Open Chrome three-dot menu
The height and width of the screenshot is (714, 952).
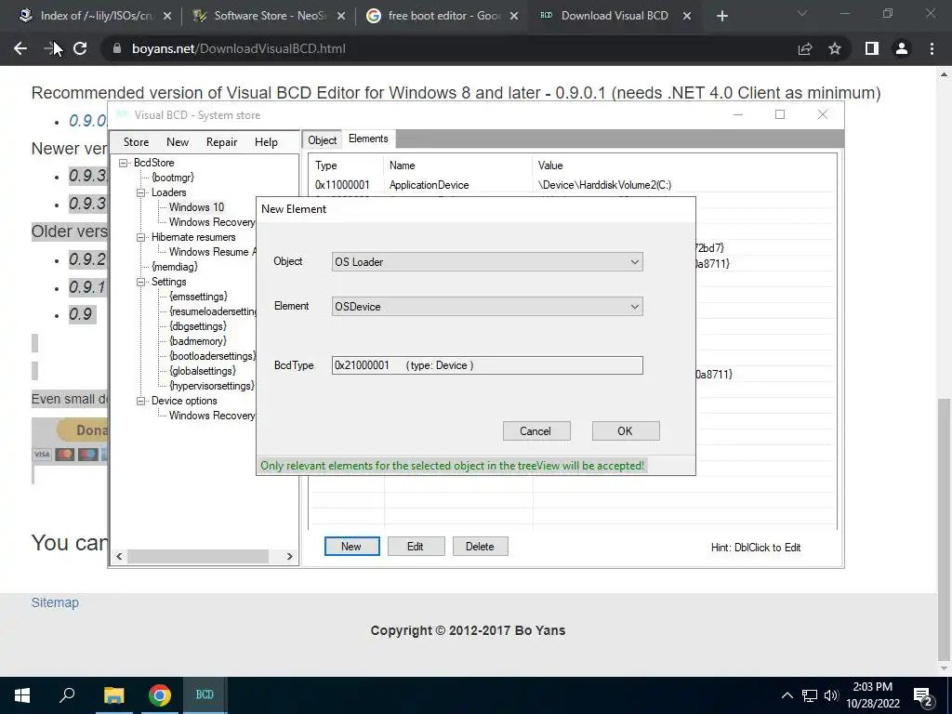point(932,48)
